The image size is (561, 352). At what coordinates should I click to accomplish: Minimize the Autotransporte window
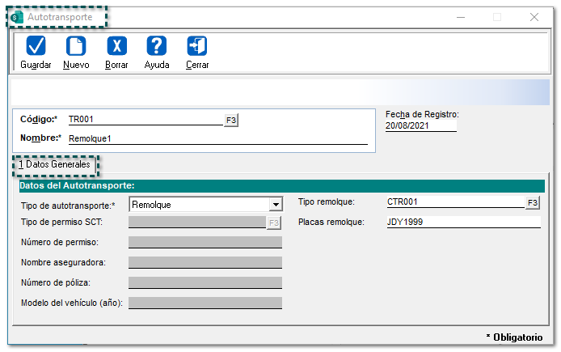[461, 17]
